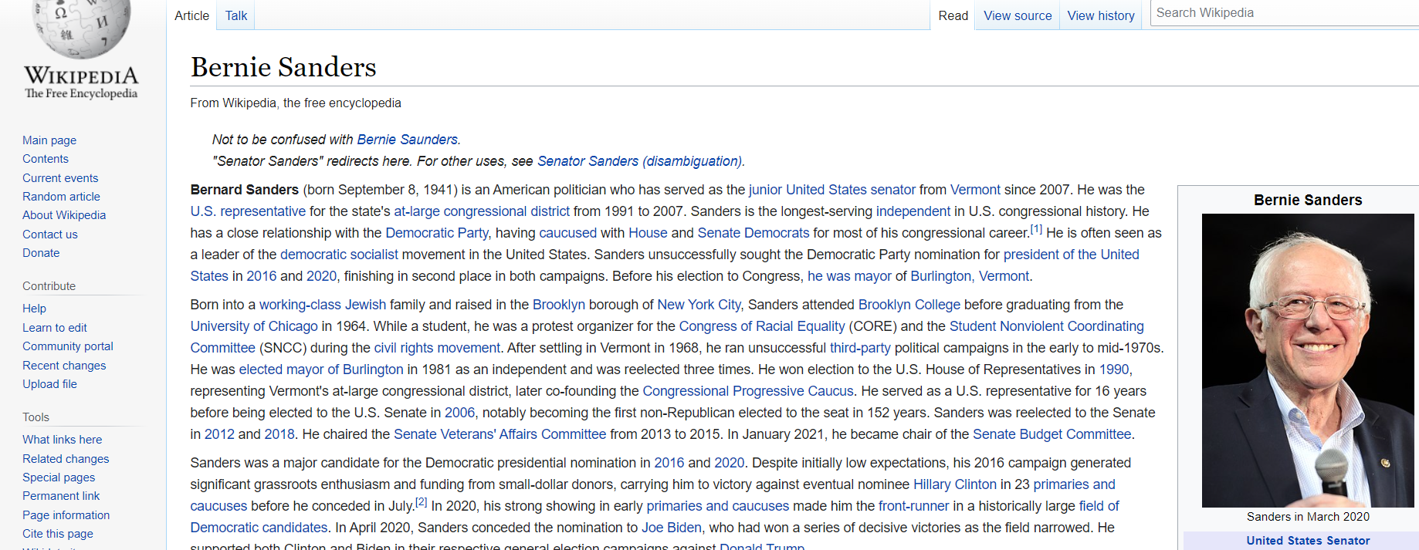Open Current events sidebar link
This screenshot has width=1419, height=550.
(60, 178)
